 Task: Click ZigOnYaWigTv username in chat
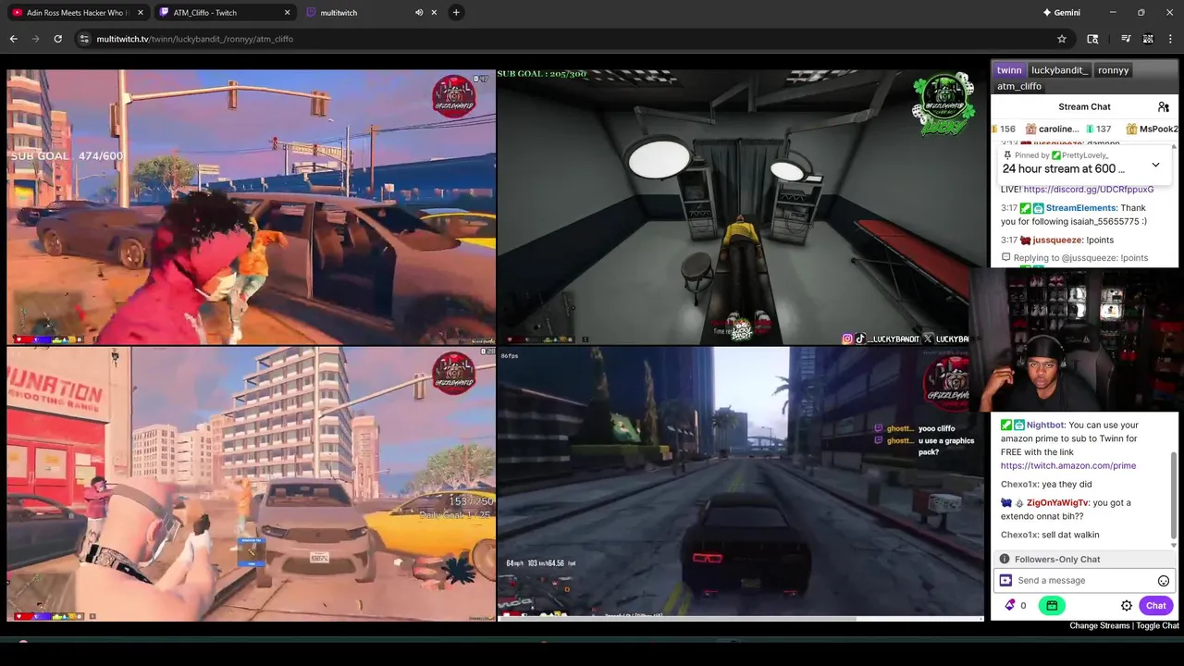tap(1058, 503)
